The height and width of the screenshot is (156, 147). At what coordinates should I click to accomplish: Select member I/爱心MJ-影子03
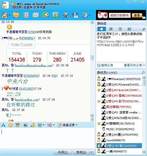coord(119,101)
